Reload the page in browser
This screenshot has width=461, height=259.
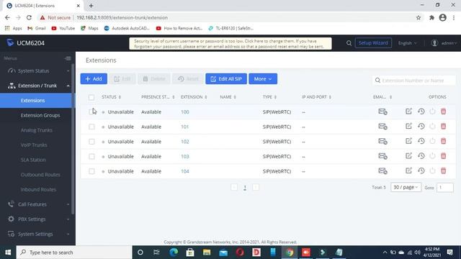tap(29, 17)
